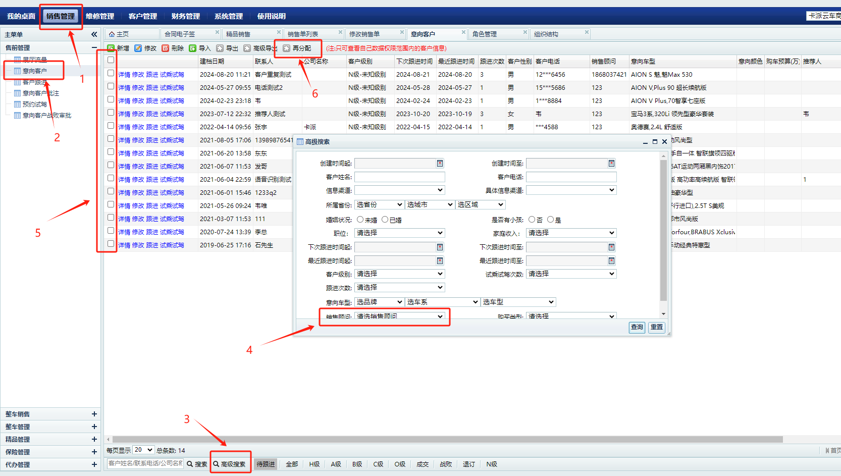Expand the 整车销售 sidebar section
The height and width of the screenshot is (476, 841).
pos(94,414)
